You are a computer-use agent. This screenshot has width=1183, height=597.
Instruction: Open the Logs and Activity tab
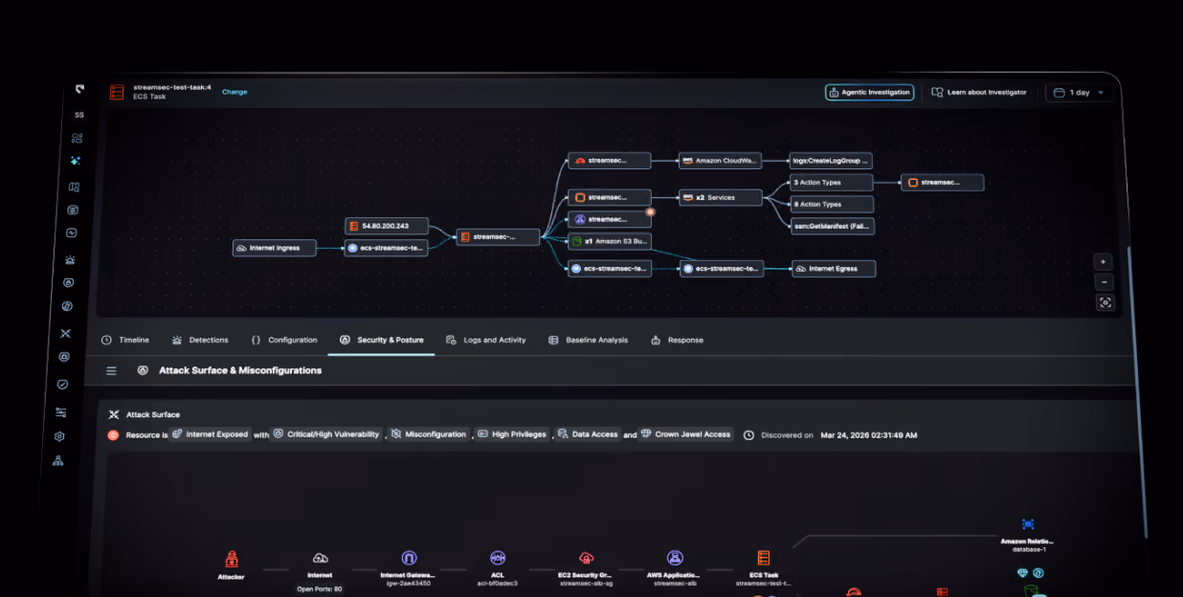coord(486,340)
